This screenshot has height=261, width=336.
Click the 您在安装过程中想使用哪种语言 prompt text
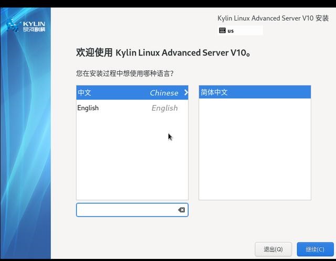coord(125,73)
